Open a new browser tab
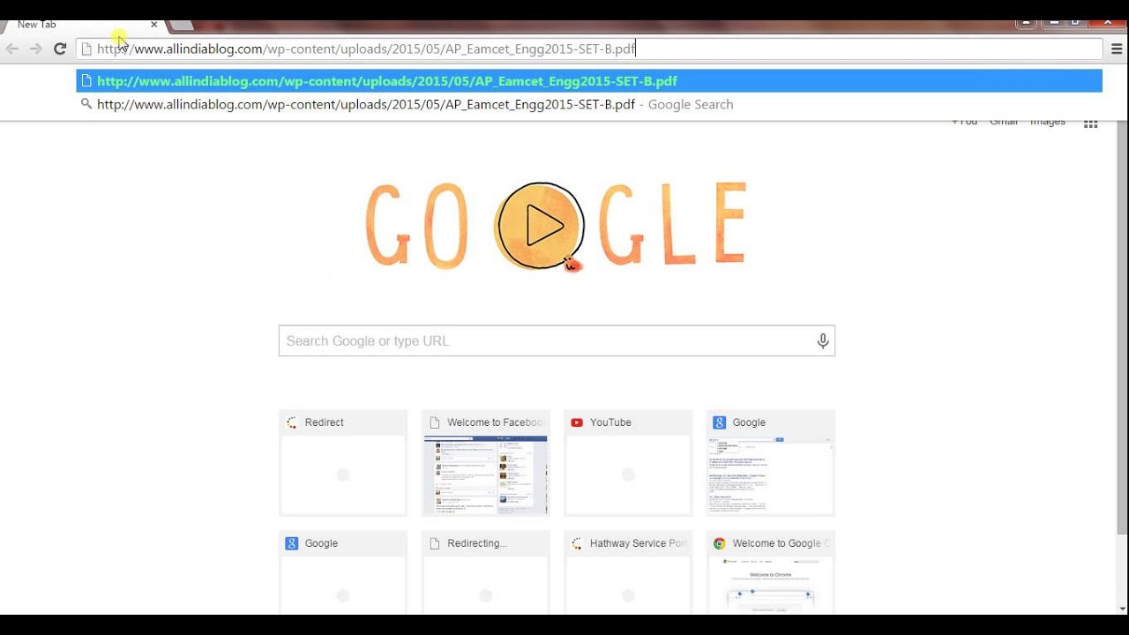This screenshot has height=635, width=1129. (182, 26)
